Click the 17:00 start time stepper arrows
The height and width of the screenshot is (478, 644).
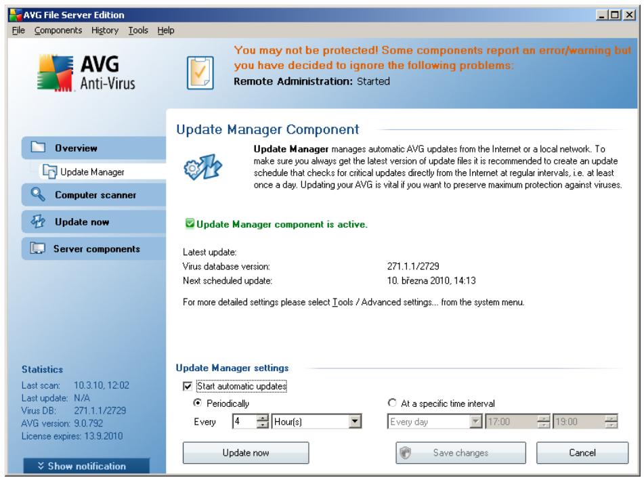tap(543, 421)
